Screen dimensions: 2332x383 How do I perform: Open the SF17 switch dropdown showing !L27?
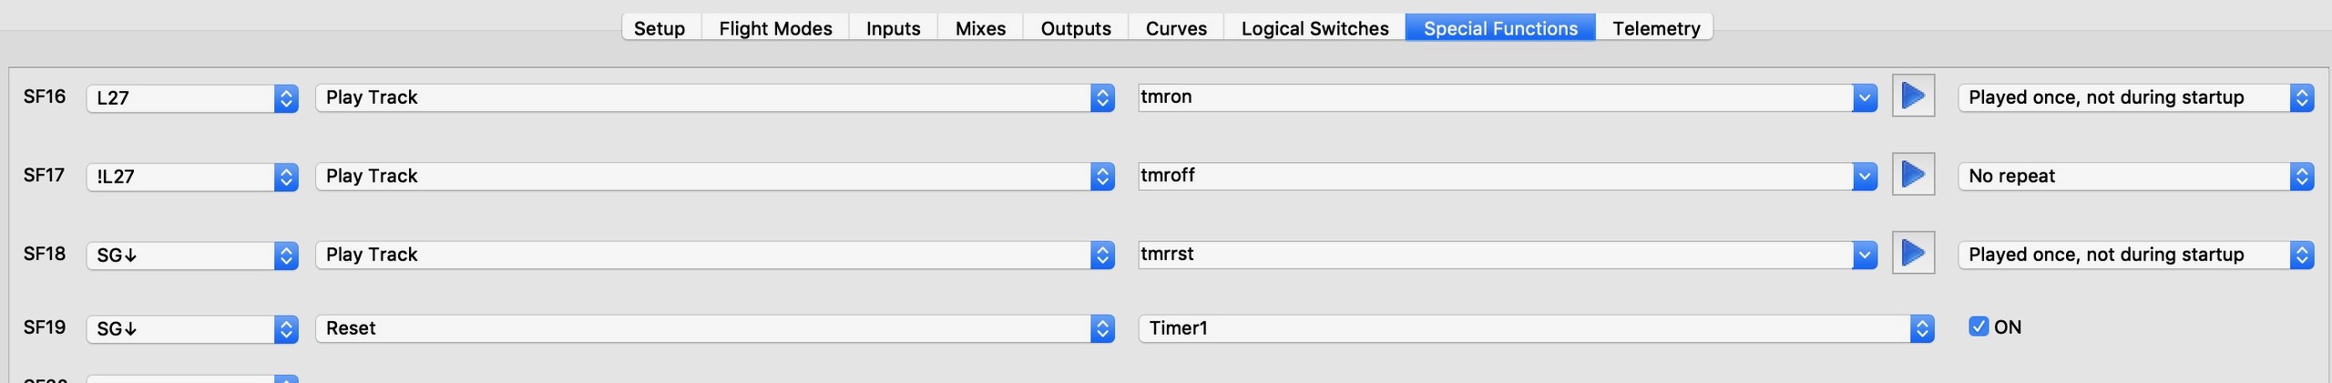192,176
